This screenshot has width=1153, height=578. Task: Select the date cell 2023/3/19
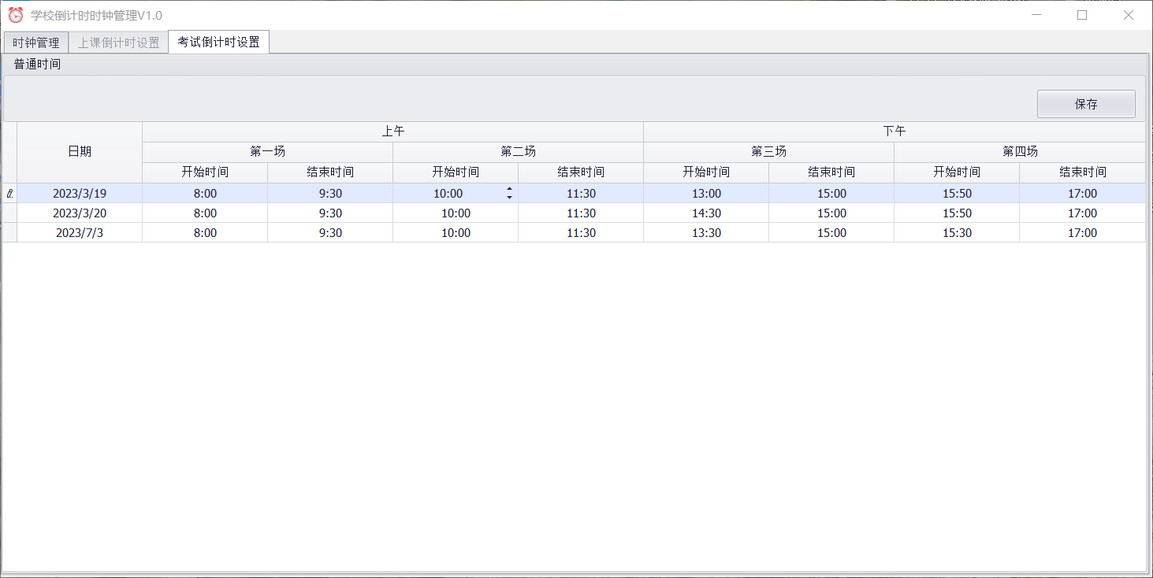coord(80,193)
